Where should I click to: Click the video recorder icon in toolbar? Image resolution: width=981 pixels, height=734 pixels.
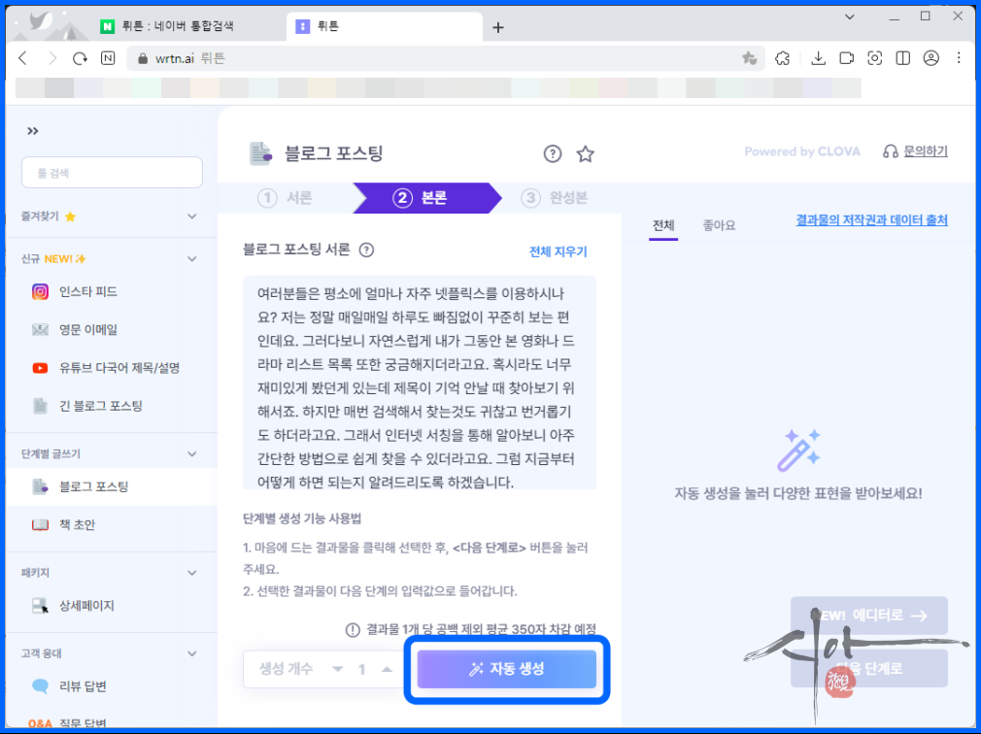coord(847,58)
